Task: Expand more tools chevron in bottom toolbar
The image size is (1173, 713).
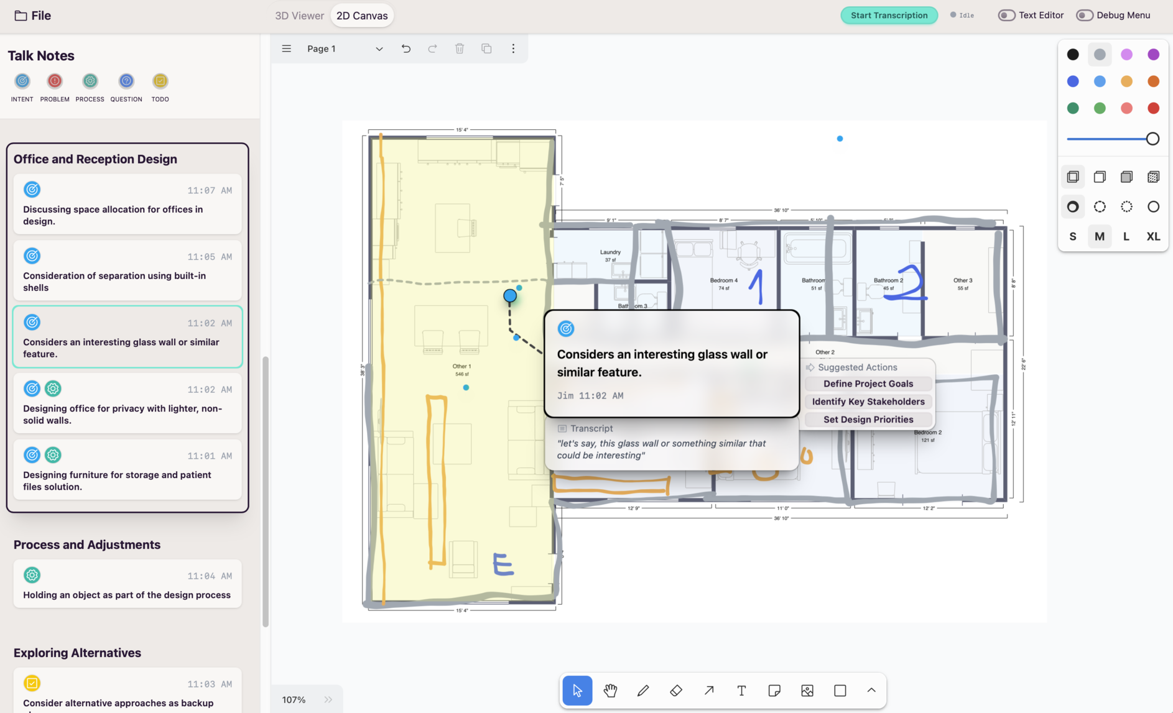Action: (871, 691)
